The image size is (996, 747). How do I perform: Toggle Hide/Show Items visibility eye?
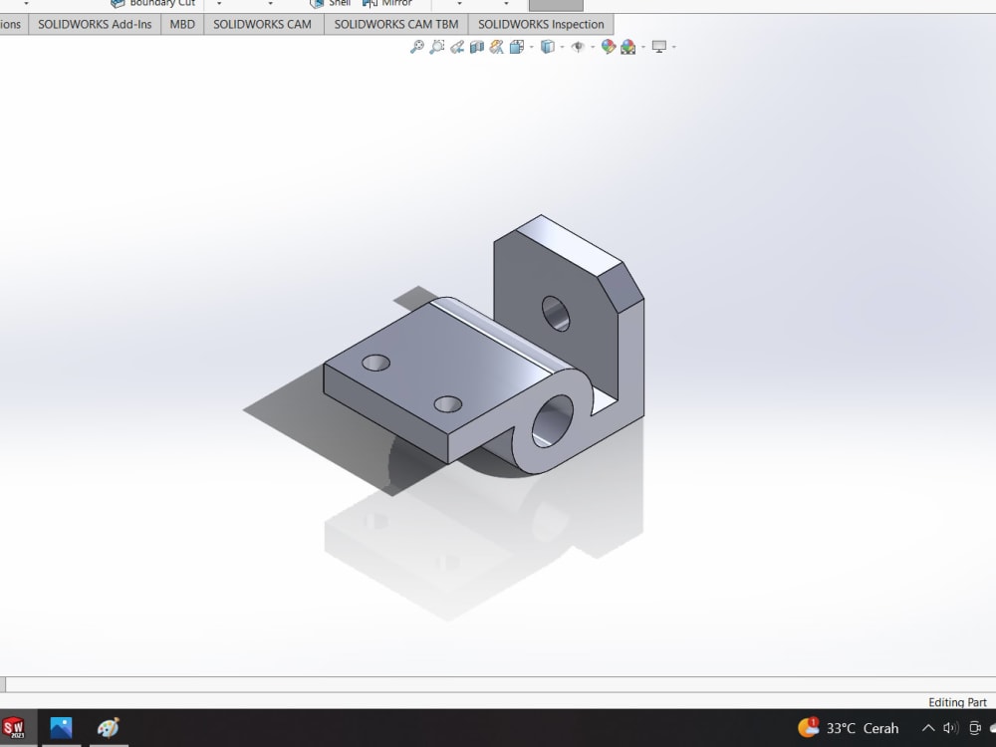coord(578,47)
